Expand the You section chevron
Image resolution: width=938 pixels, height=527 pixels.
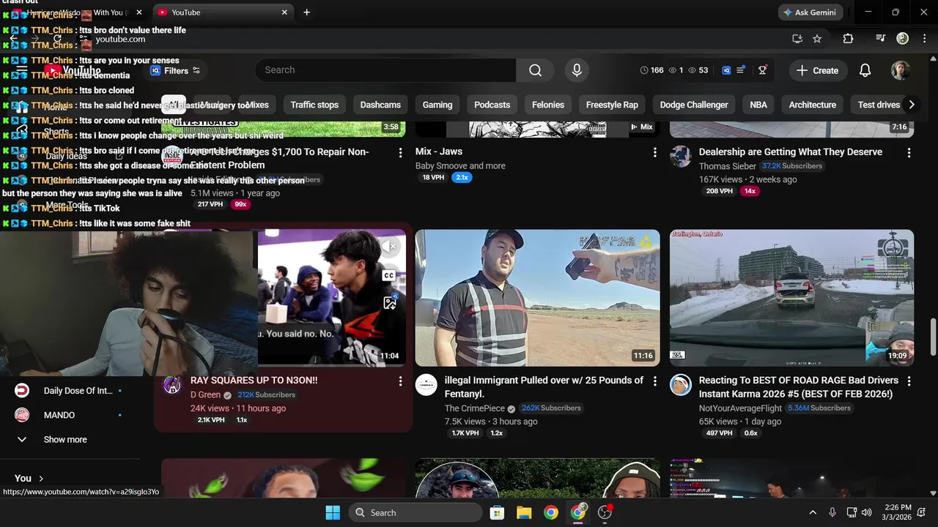[41, 478]
